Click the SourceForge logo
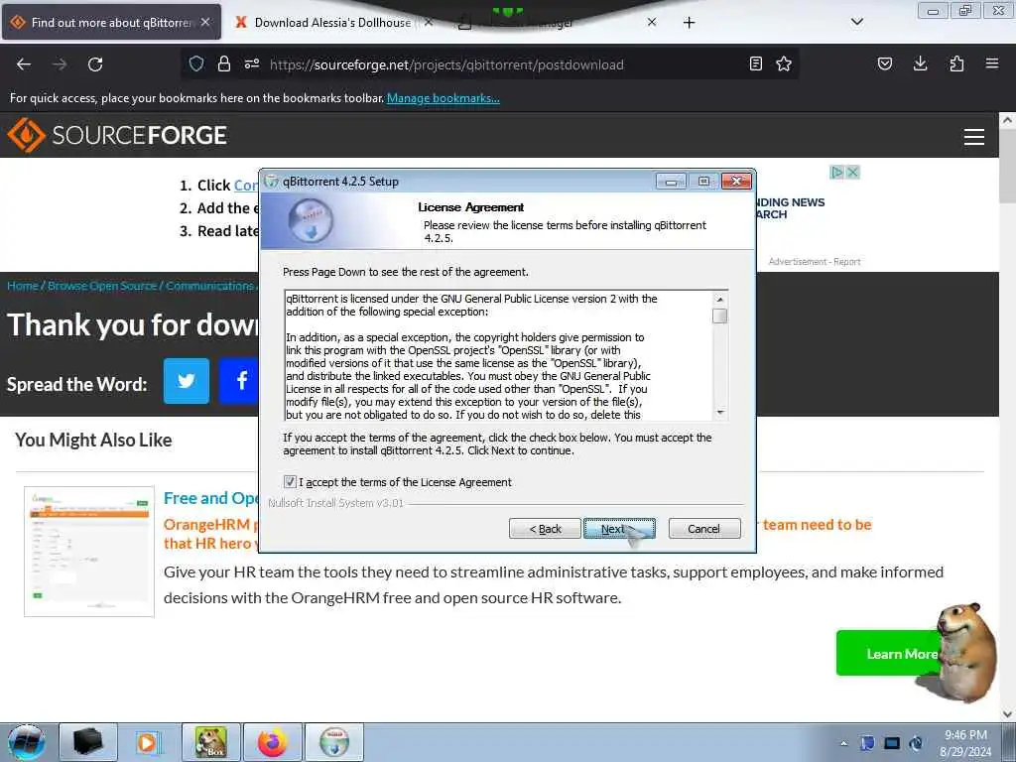The image size is (1016, 762). point(117,135)
